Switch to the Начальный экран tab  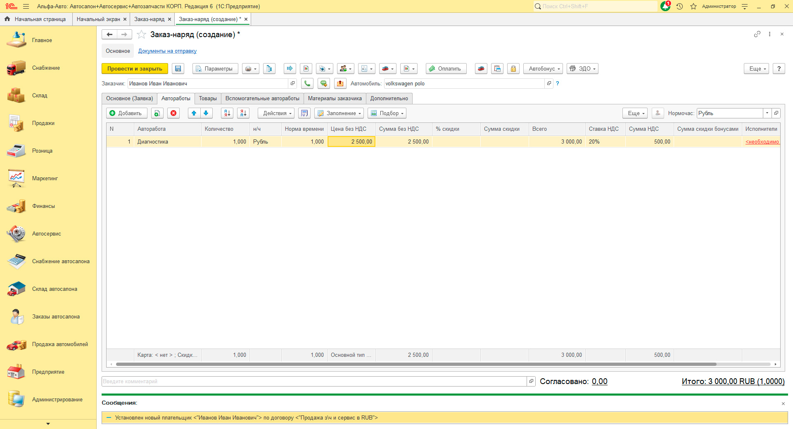[x=98, y=19]
